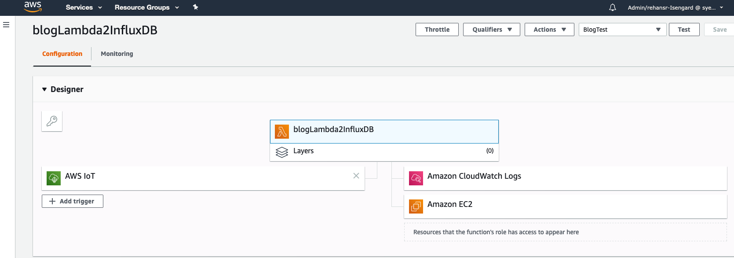
Task: Click the key permissions icon in Designer
Action: [52, 121]
